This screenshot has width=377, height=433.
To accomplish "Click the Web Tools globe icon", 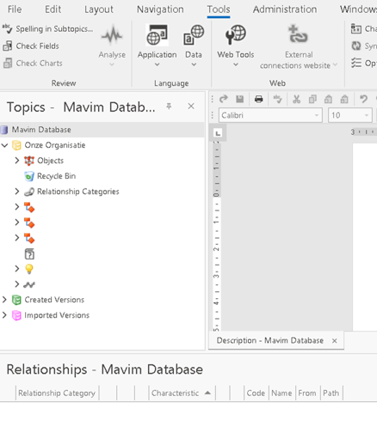I will [236, 34].
